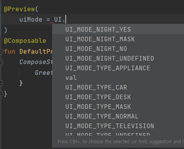The height and width of the screenshot is (149, 184).
Task: Choose UI_MODE_TYPE_MASK completion
Action: (x=118, y=107)
